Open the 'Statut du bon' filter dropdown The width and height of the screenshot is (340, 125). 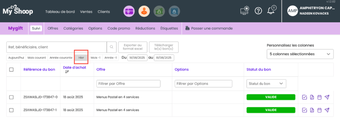click(x=266, y=84)
